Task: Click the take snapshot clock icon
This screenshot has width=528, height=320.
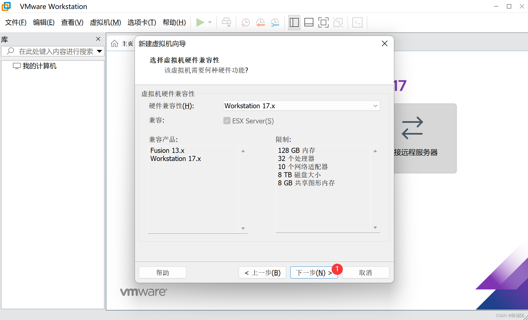Action: pos(245,22)
